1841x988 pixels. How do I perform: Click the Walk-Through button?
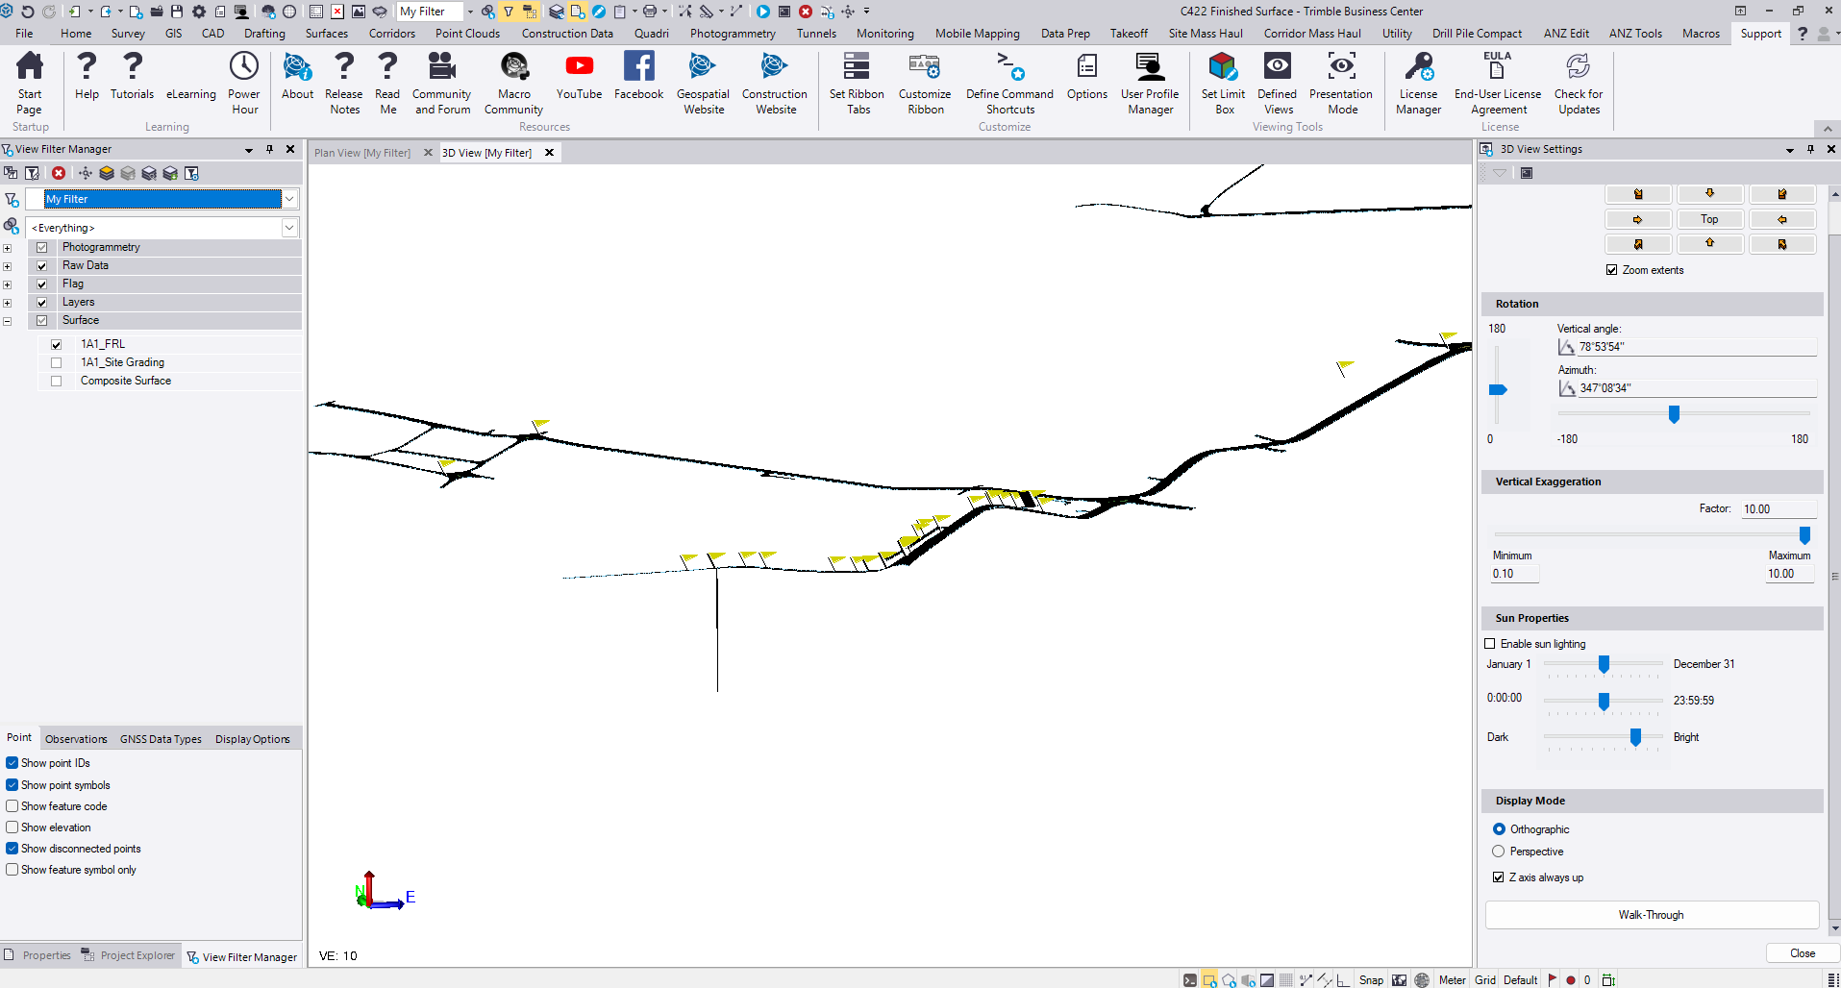pyautogui.click(x=1652, y=915)
